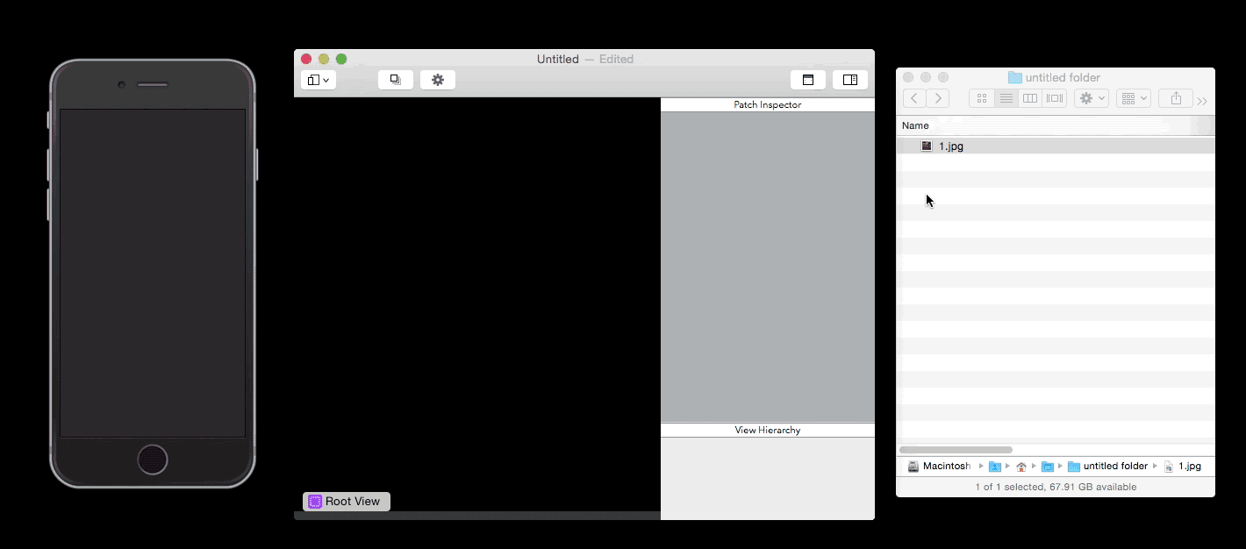This screenshot has width=1246, height=549.
Task: Open the Finder Action gear menu
Action: tap(1092, 98)
